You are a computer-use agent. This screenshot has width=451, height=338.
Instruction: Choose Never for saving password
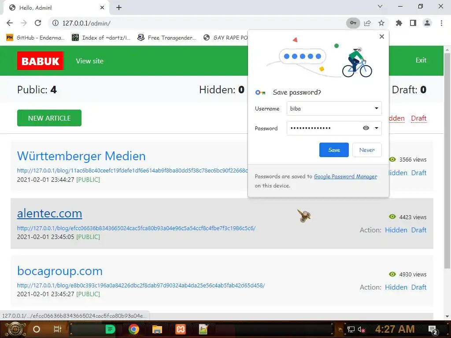[x=367, y=150]
